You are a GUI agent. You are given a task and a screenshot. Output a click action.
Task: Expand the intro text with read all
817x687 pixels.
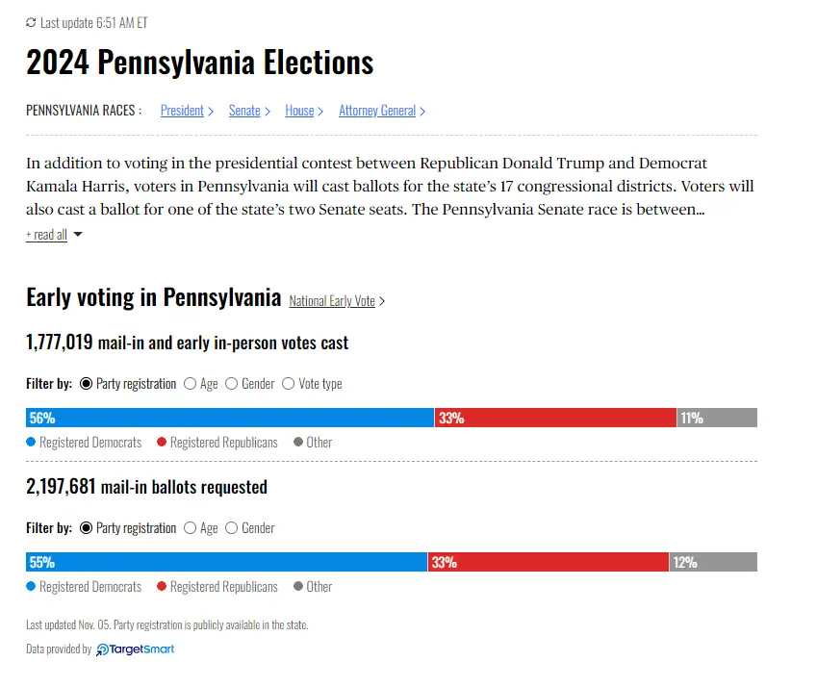coord(46,235)
